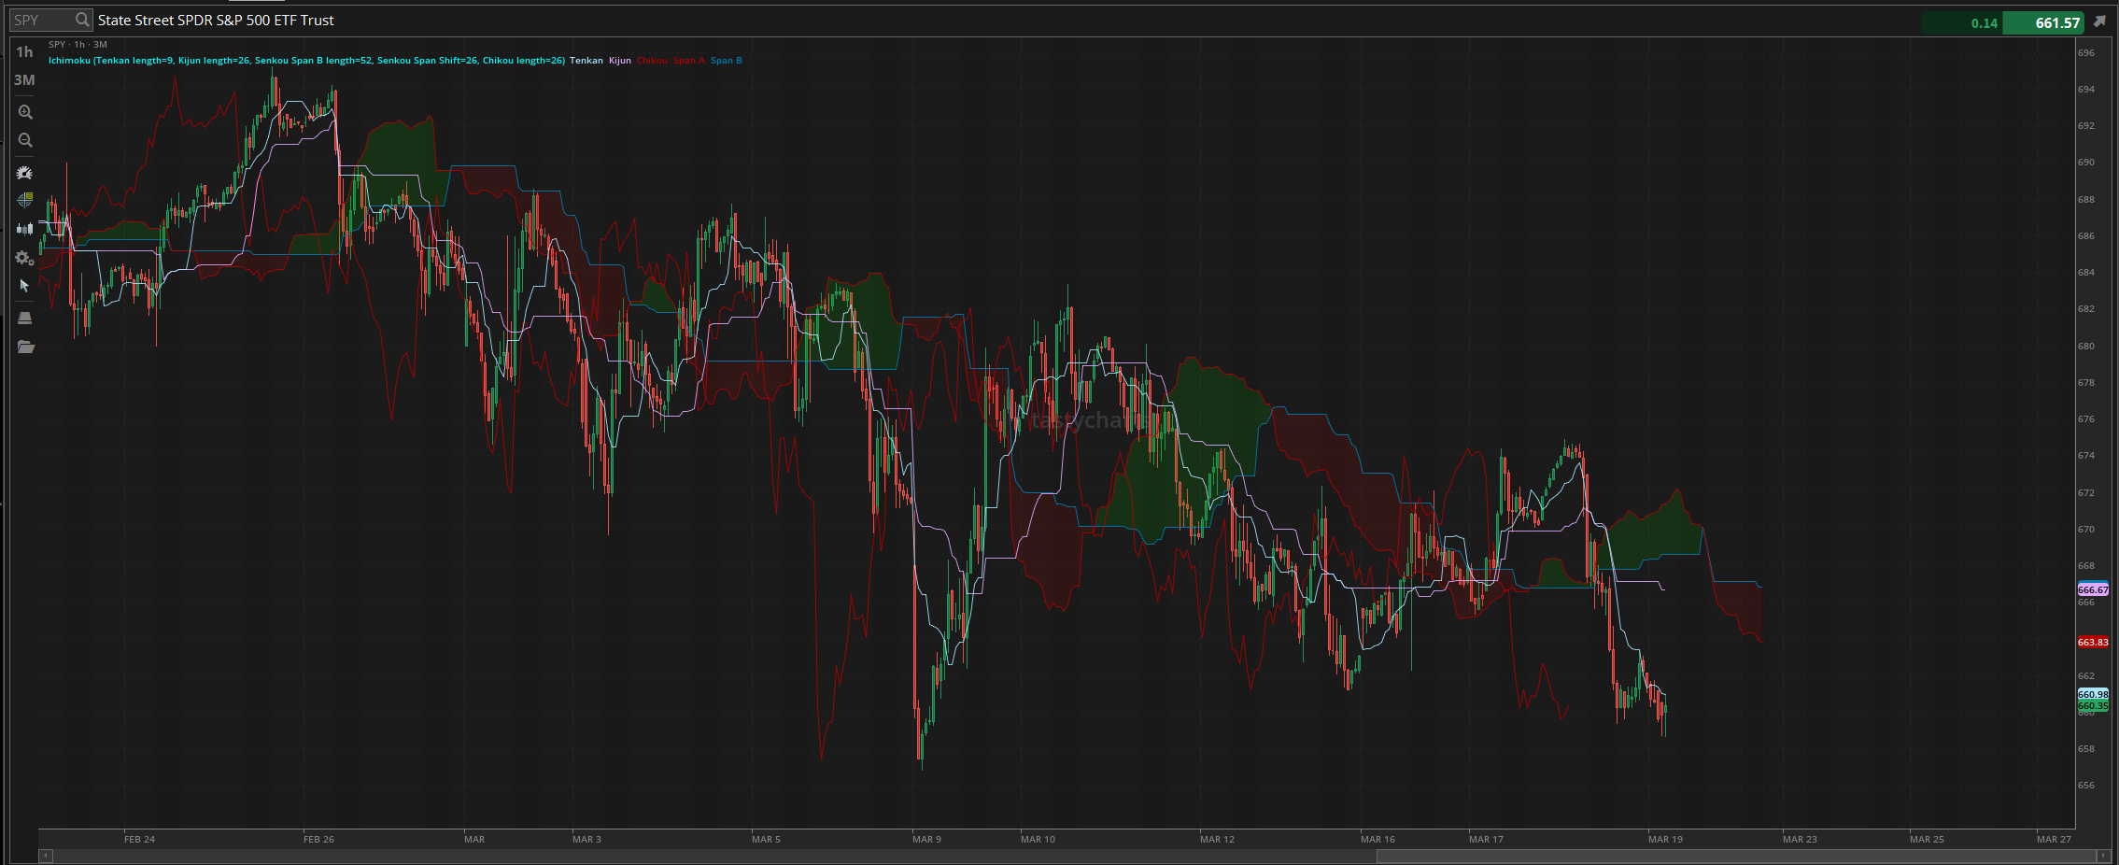Click the 660.35 green price tag
The width and height of the screenshot is (2119, 865).
click(2093, 705)
